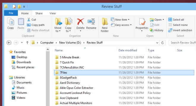
Task: Click the Rename icon
Action: coord(91,21)
